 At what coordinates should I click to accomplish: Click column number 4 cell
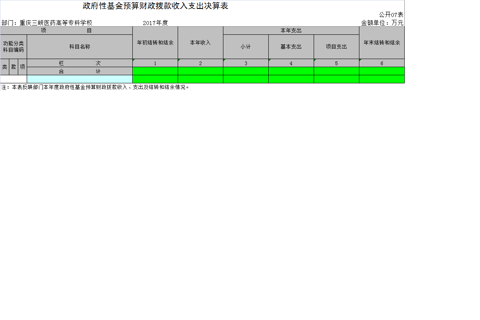291,63
